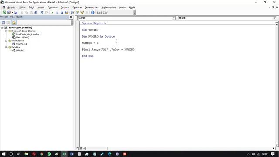Screen dimensions: 279x157
Task: Open the Properties Window toolbar icon
Action: tap(77, 13)
